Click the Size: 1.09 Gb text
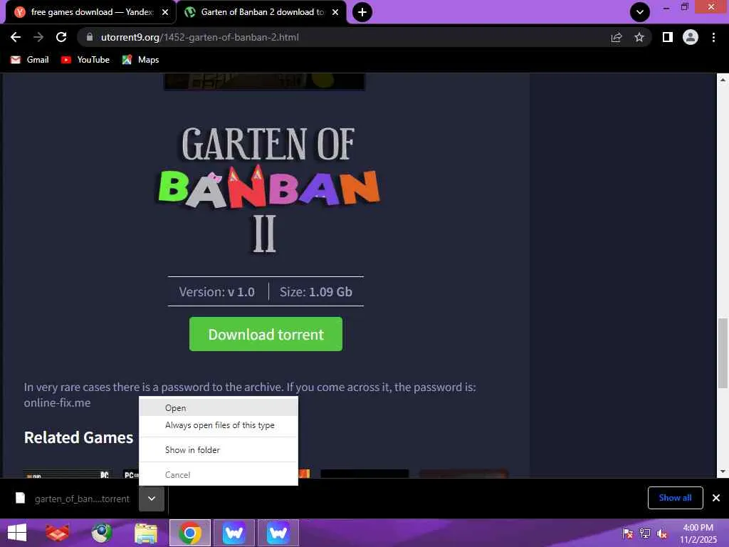Image resolution: width=729 pixels, height=547 pixels. (315, 291)
